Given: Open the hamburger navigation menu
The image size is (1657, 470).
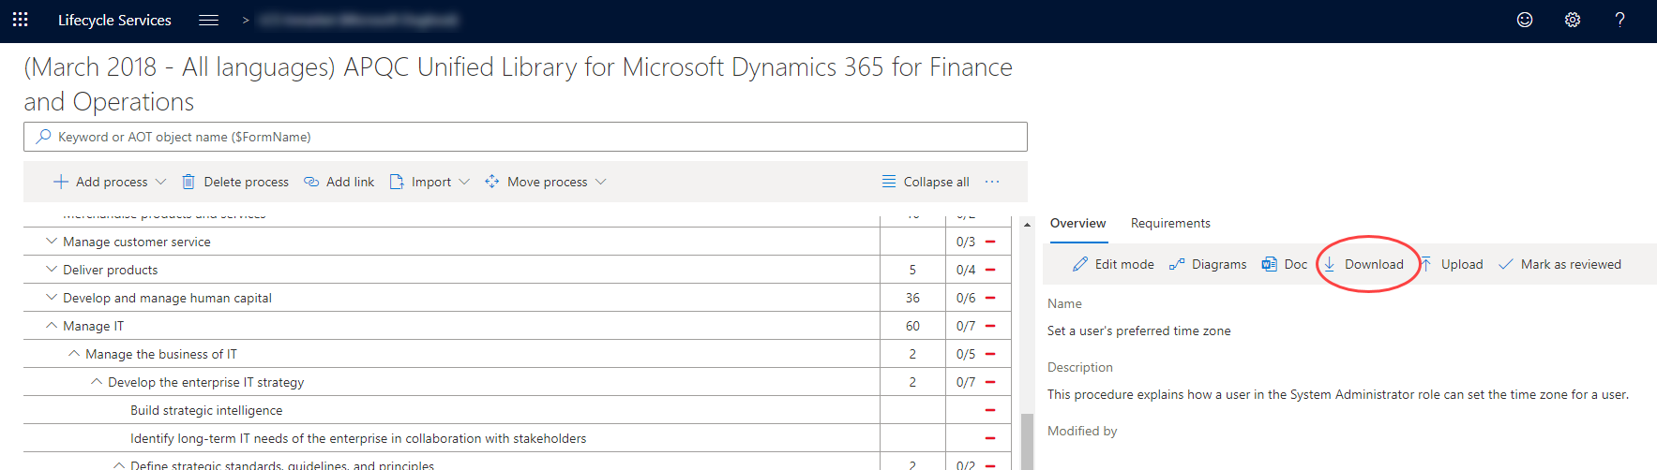Looking at the screenshot, I should click(208, 20).
